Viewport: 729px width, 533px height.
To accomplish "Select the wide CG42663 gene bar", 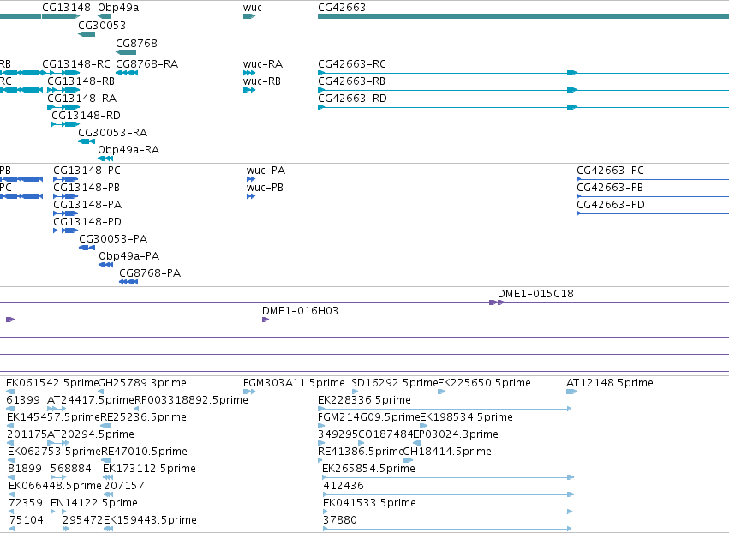I will tap(523, 17).
